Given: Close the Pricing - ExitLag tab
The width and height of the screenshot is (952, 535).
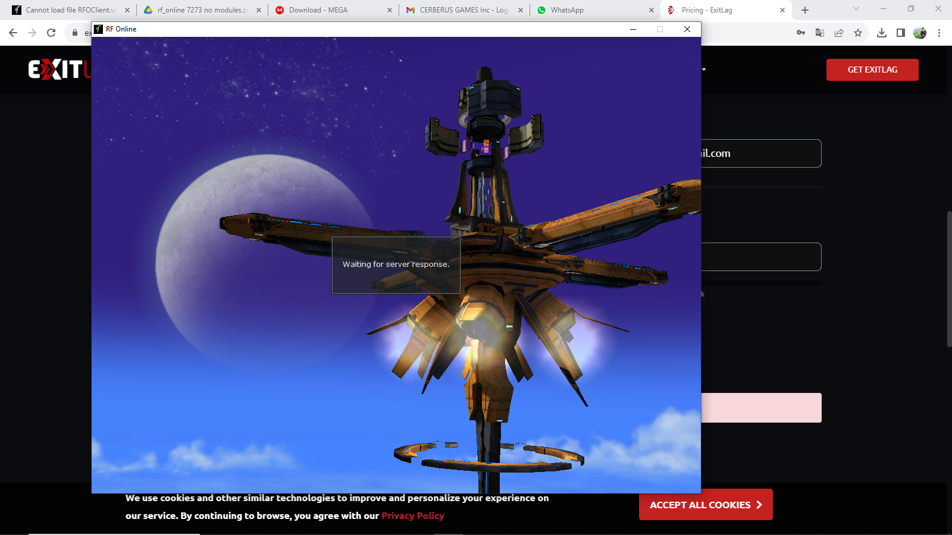Looking at the screenshot, I should point(782,10).
